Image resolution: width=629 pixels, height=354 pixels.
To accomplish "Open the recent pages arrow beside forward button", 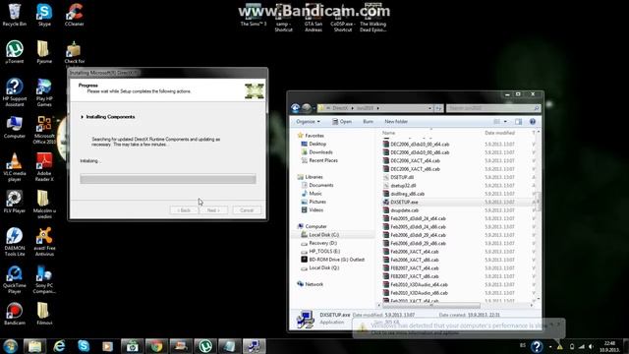I will [x=314, y=108].
